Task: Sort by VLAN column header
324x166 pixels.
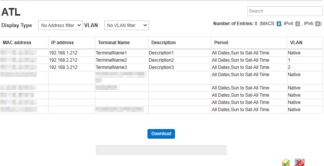Action: tap(296, 43)
